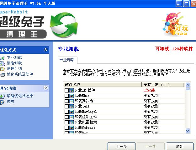196x150 pixels.
Task: Select the 专业卸载 tab
Action: [x=67, y=60]
